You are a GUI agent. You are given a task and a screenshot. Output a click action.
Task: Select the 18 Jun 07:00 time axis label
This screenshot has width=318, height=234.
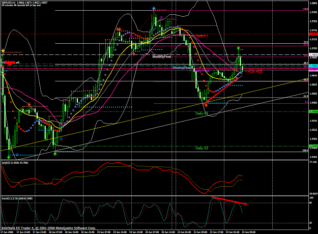pyautogui.click(x=55, y=232)
